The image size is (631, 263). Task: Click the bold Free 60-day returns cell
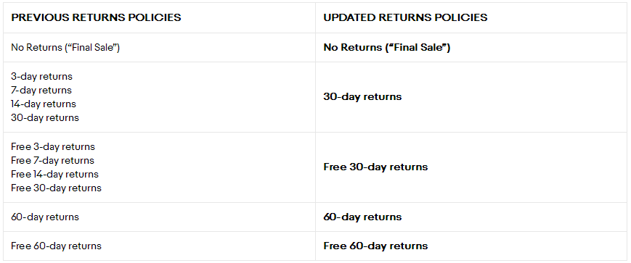click(x=375, y=246)
